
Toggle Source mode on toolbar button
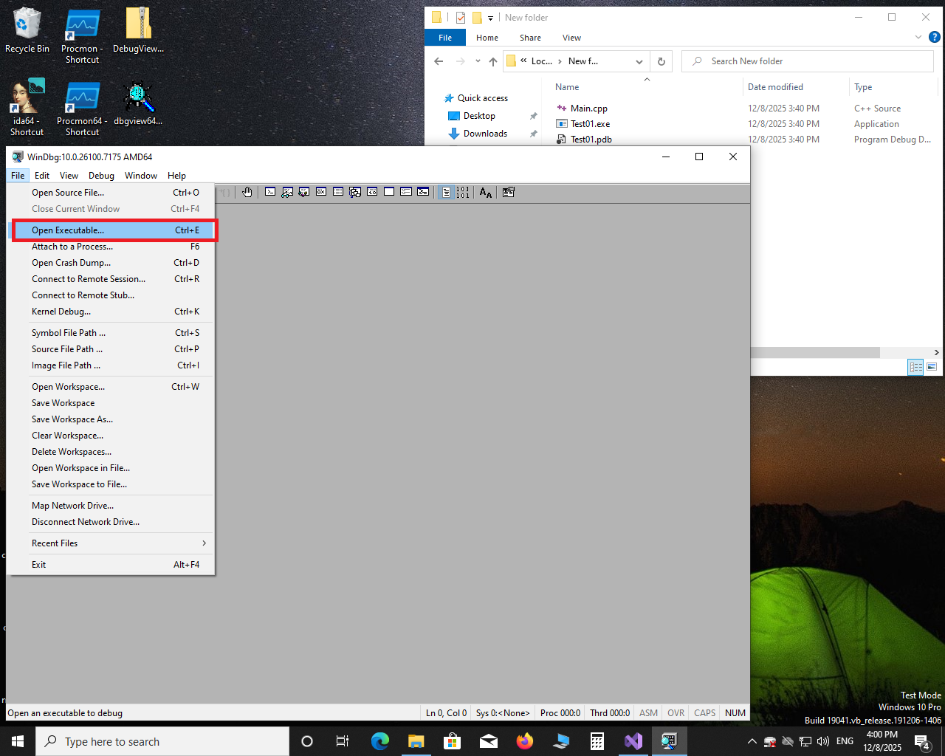446,192
